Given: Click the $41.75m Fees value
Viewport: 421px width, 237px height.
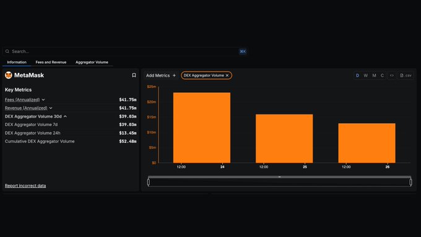Looking at the screenshot, I should 128,100.
